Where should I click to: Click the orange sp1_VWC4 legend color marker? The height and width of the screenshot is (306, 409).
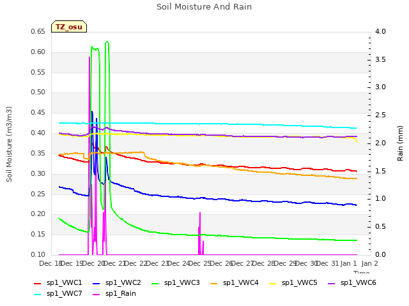[x=214, y=284]
